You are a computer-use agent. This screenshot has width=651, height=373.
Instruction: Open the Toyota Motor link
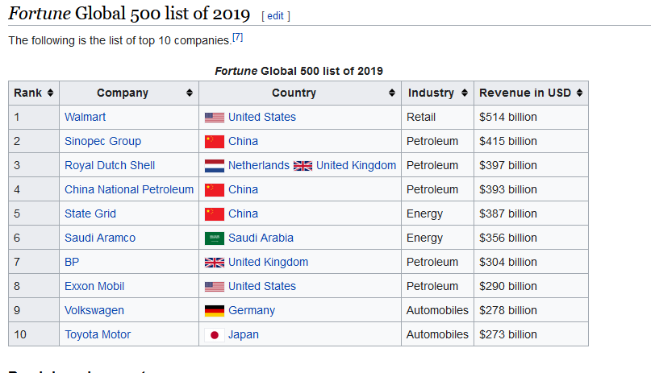click(98, 334)
